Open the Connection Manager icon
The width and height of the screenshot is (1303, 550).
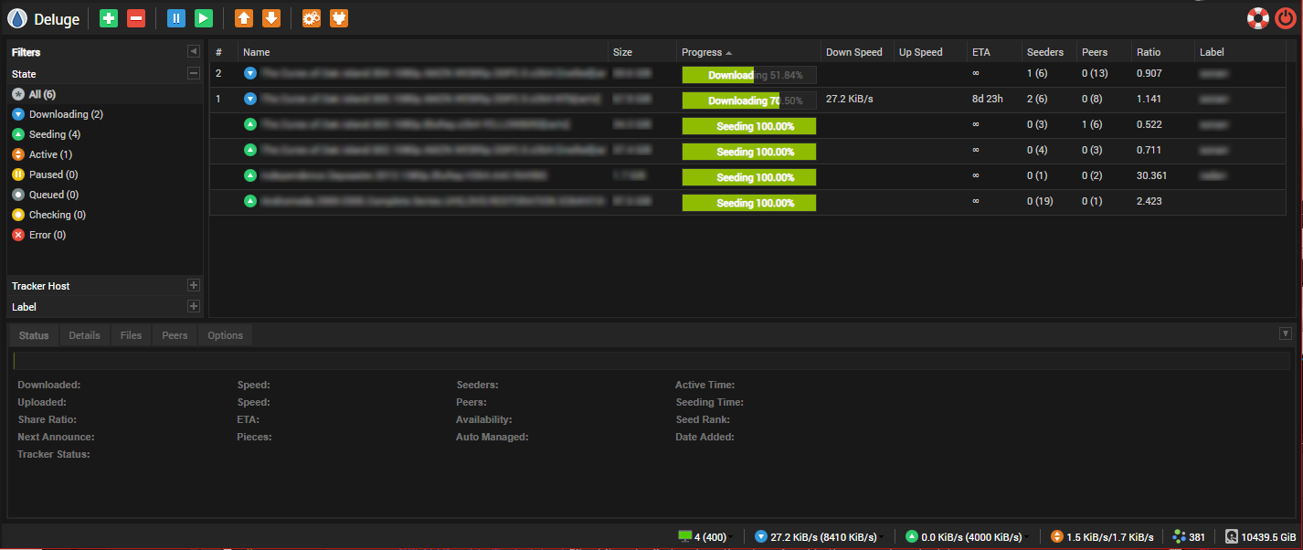338,18
